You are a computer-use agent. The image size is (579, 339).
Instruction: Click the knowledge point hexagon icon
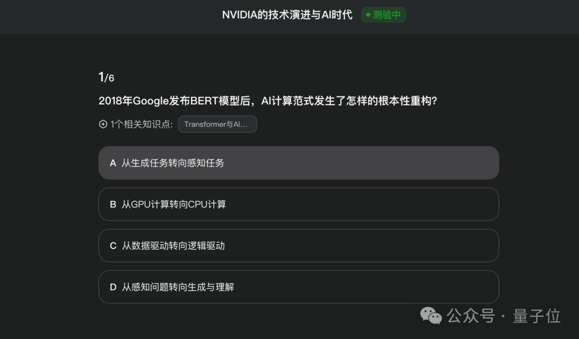click(103, 124)
